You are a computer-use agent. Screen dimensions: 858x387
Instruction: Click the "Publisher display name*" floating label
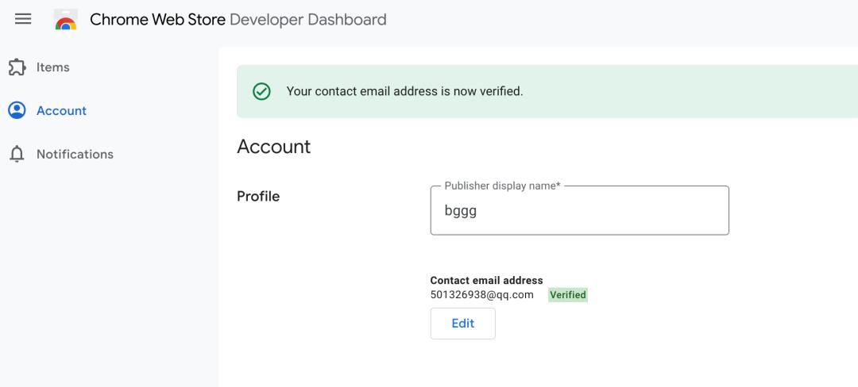tap(502, 186)
